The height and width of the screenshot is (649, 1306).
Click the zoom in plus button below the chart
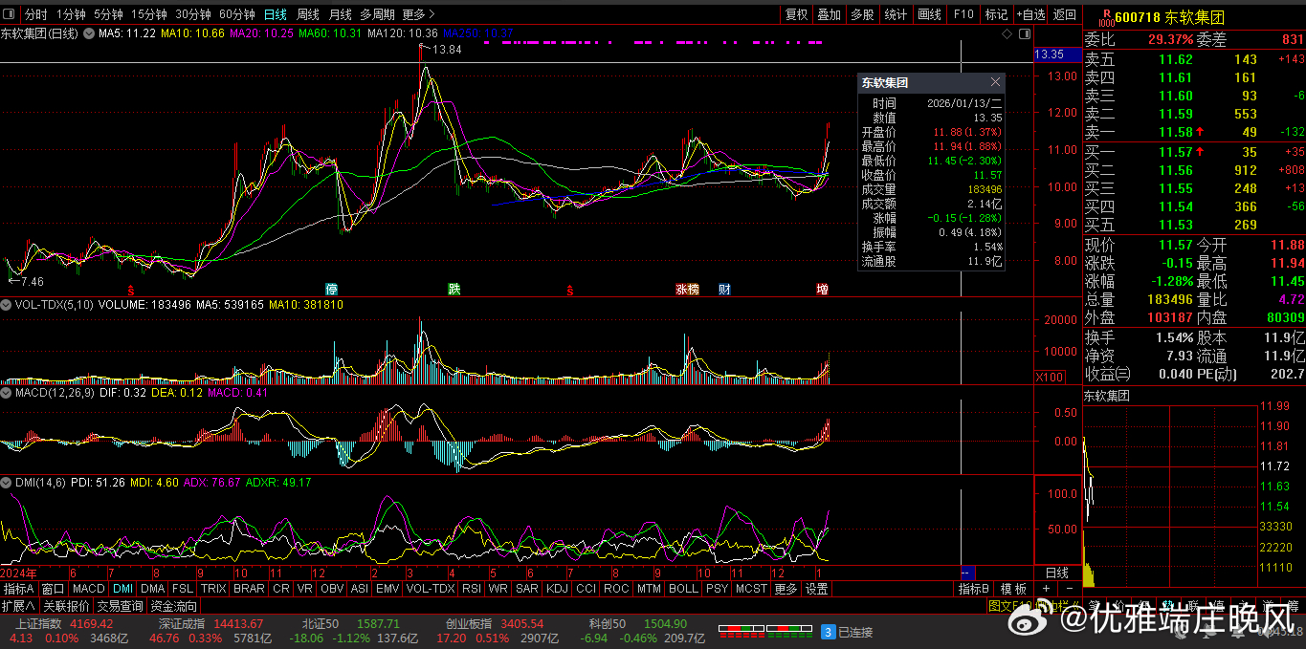point(1047,589)
